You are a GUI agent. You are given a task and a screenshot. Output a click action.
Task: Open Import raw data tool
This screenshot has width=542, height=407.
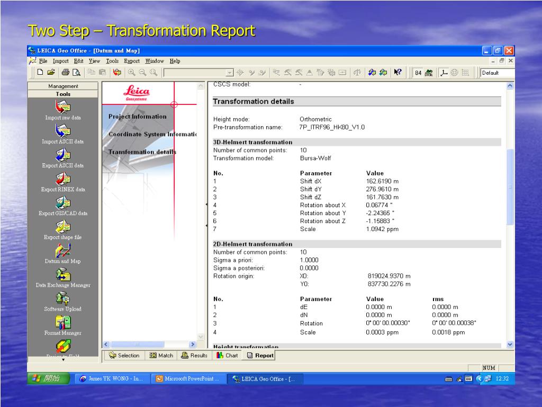pos(63,110)
